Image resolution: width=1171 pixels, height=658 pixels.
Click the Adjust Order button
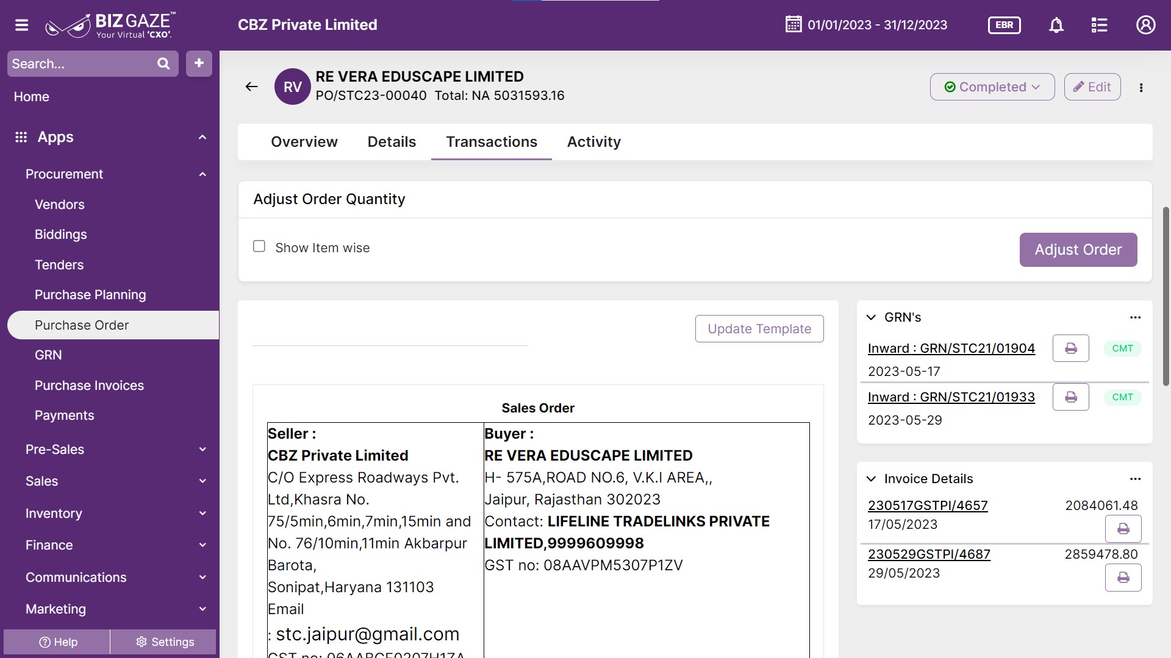(x=1078, y=250)
